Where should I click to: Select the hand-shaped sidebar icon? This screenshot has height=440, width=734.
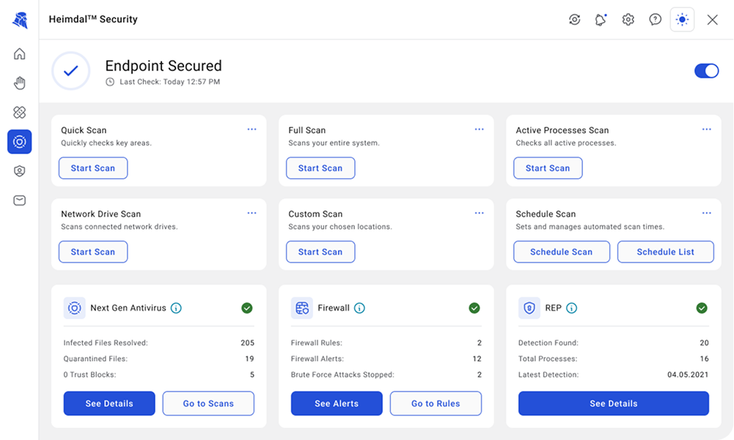pos(19,84)
